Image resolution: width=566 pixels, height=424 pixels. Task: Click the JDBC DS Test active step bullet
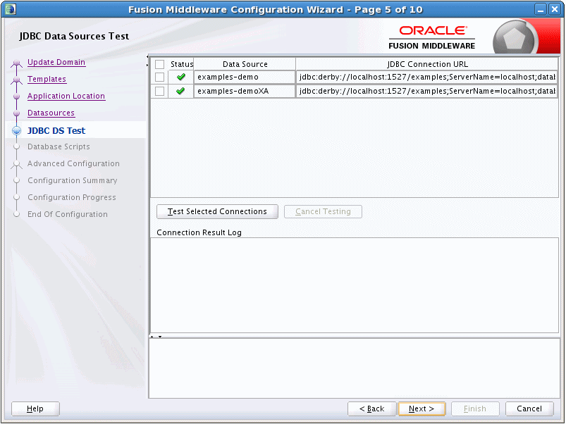pos(17,130)
